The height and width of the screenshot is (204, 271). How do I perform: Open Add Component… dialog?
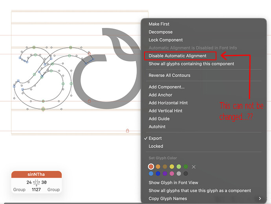167,87
